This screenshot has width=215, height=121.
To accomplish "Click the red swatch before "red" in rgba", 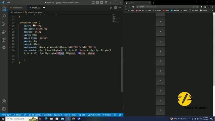I will (58, 53).
